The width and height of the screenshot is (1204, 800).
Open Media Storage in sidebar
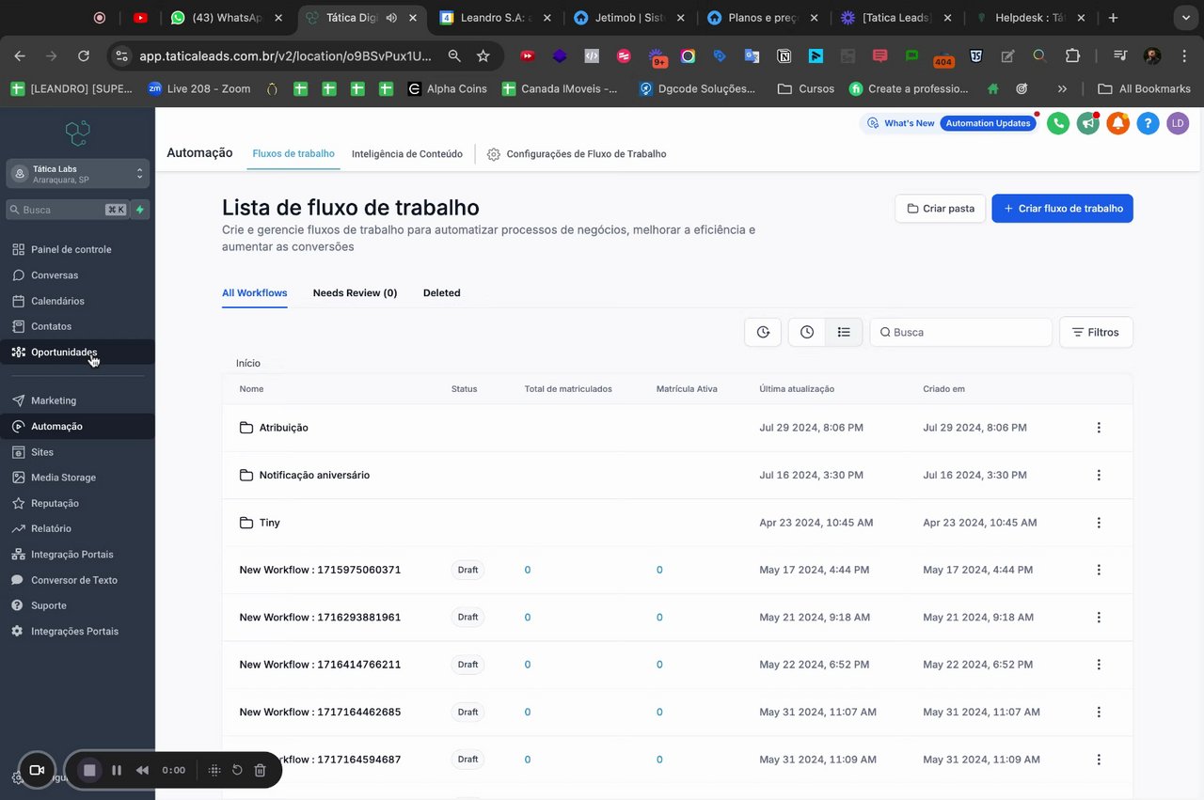pyautogui.click(x=77, y=478)
